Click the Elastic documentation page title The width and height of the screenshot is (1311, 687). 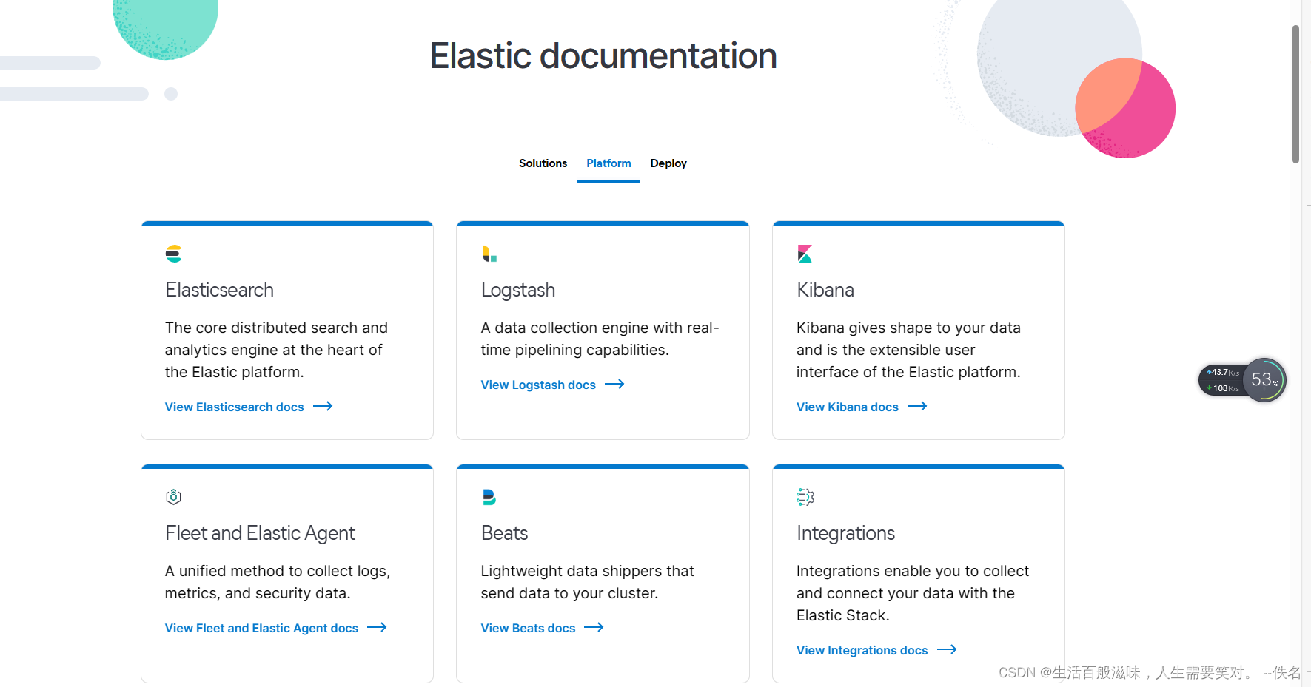tap(603, 55)
